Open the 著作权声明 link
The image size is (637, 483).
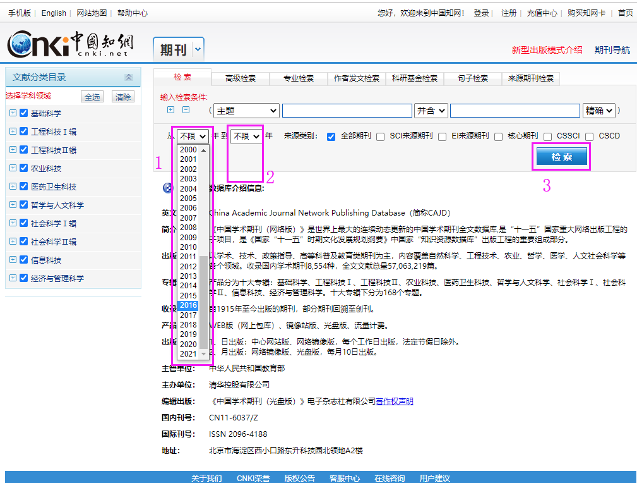pos(395,401)
